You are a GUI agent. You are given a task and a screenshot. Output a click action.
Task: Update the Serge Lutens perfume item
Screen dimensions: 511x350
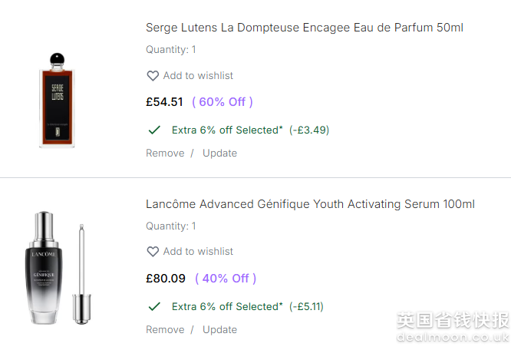click(x=219, y=153)
